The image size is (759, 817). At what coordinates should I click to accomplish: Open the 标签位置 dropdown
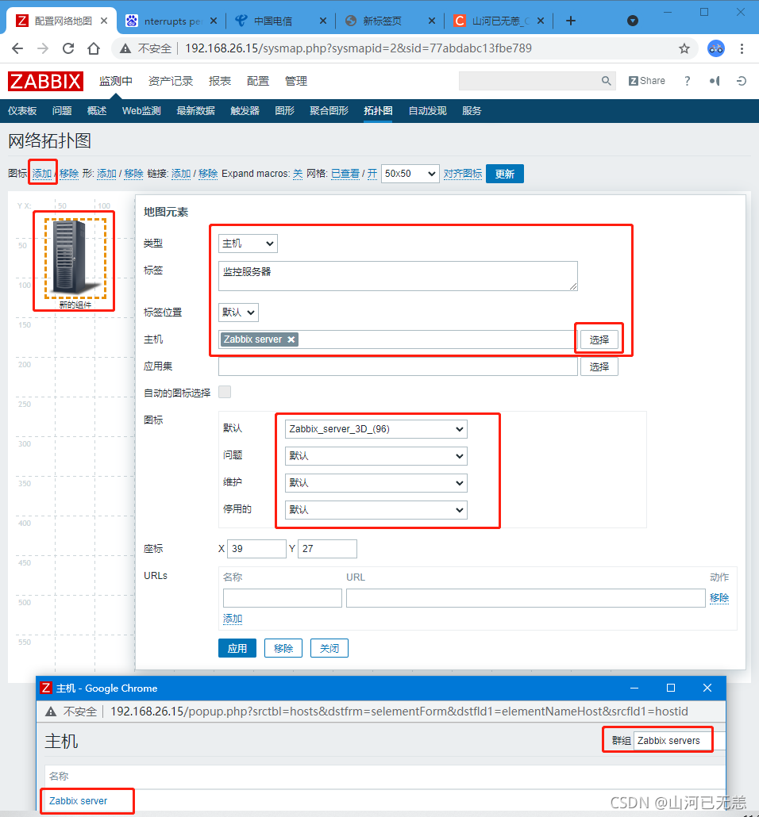pyautogui.click(x=238, y=313)
